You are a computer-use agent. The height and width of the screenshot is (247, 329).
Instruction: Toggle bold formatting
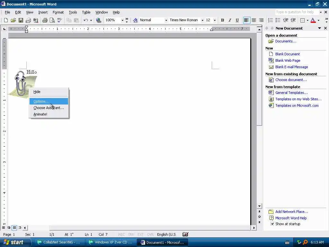(222, 20)
